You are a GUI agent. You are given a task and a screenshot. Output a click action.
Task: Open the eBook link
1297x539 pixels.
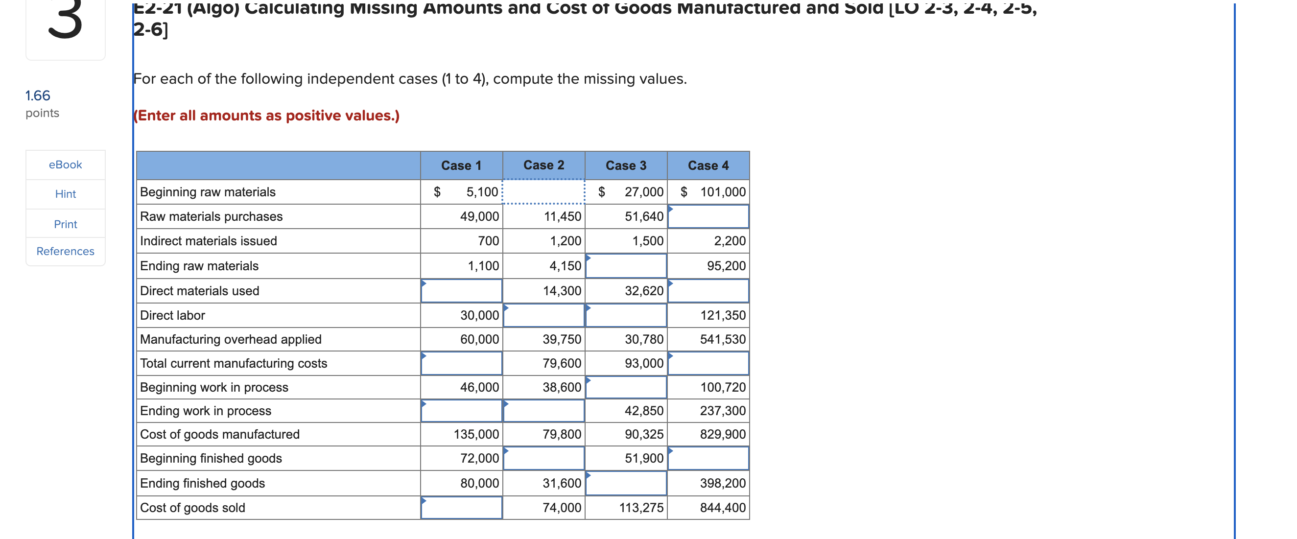tap(65, 164)
